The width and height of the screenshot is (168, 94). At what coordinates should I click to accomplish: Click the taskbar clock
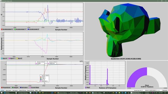tap(160, 93)
